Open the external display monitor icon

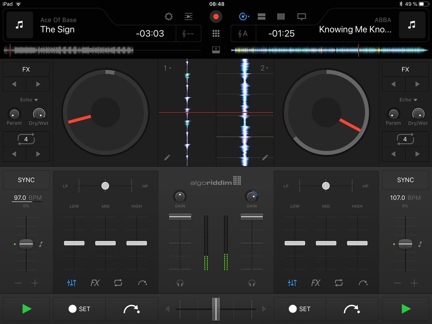[x=301, y=17]
